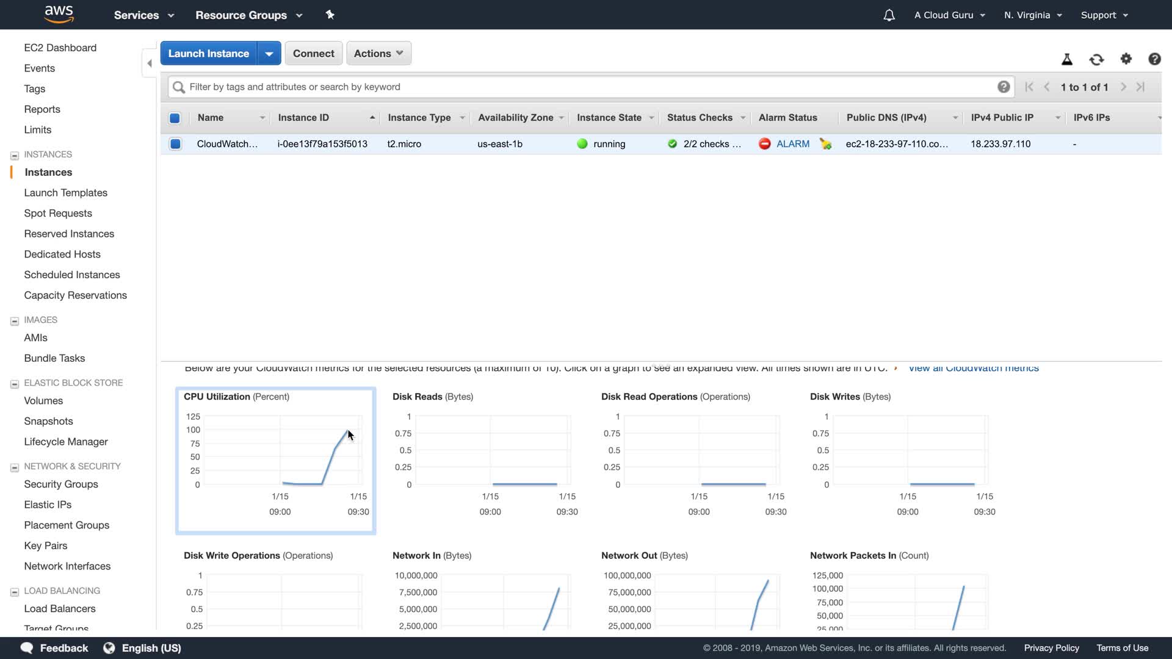Collapse the ELASTIC BLOCK STORE section
Screen dimensions: 1172x659
click(15, 384)
